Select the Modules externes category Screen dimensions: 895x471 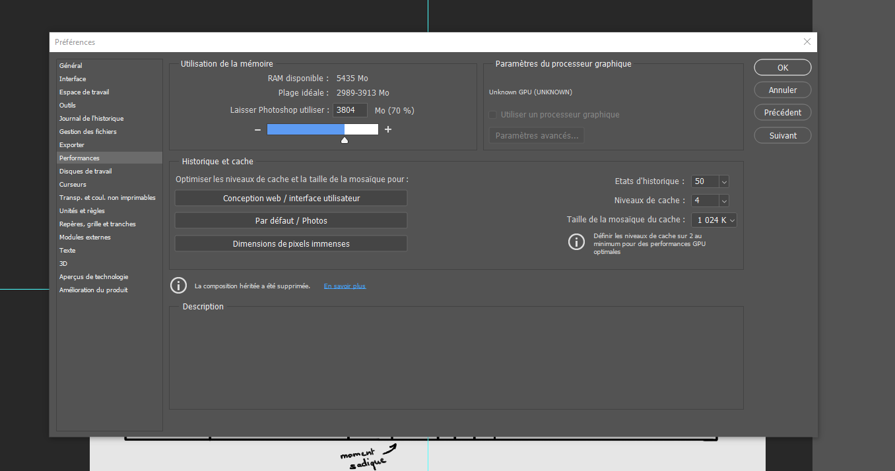84,237
